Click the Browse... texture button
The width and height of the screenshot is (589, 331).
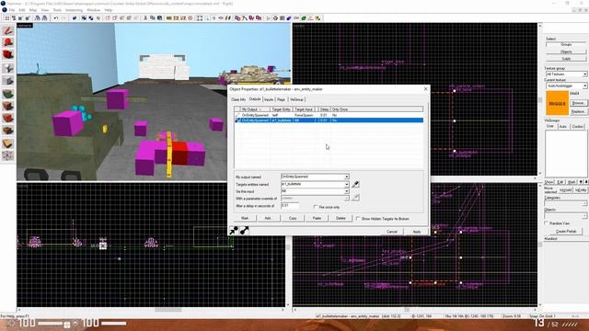(x=578, y=103)
